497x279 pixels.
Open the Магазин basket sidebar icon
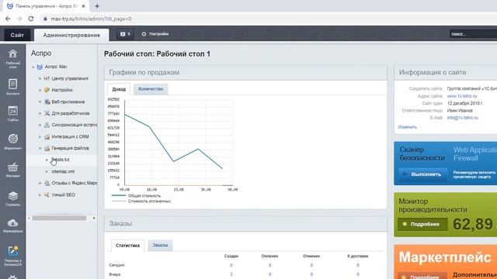12,170
